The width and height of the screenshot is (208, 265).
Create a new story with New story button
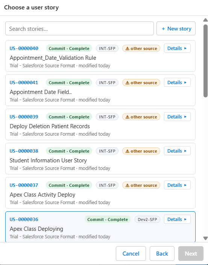pyautogui.click(x=176, y=29)
